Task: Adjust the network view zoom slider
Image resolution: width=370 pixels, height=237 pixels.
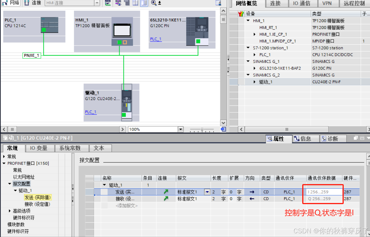Action: 202,130
